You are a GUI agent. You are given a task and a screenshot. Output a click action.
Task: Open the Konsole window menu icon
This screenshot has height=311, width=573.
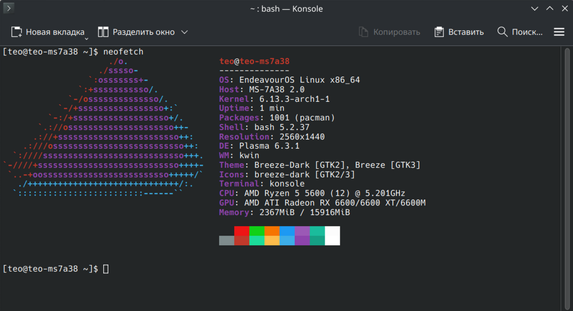(9, 8)
